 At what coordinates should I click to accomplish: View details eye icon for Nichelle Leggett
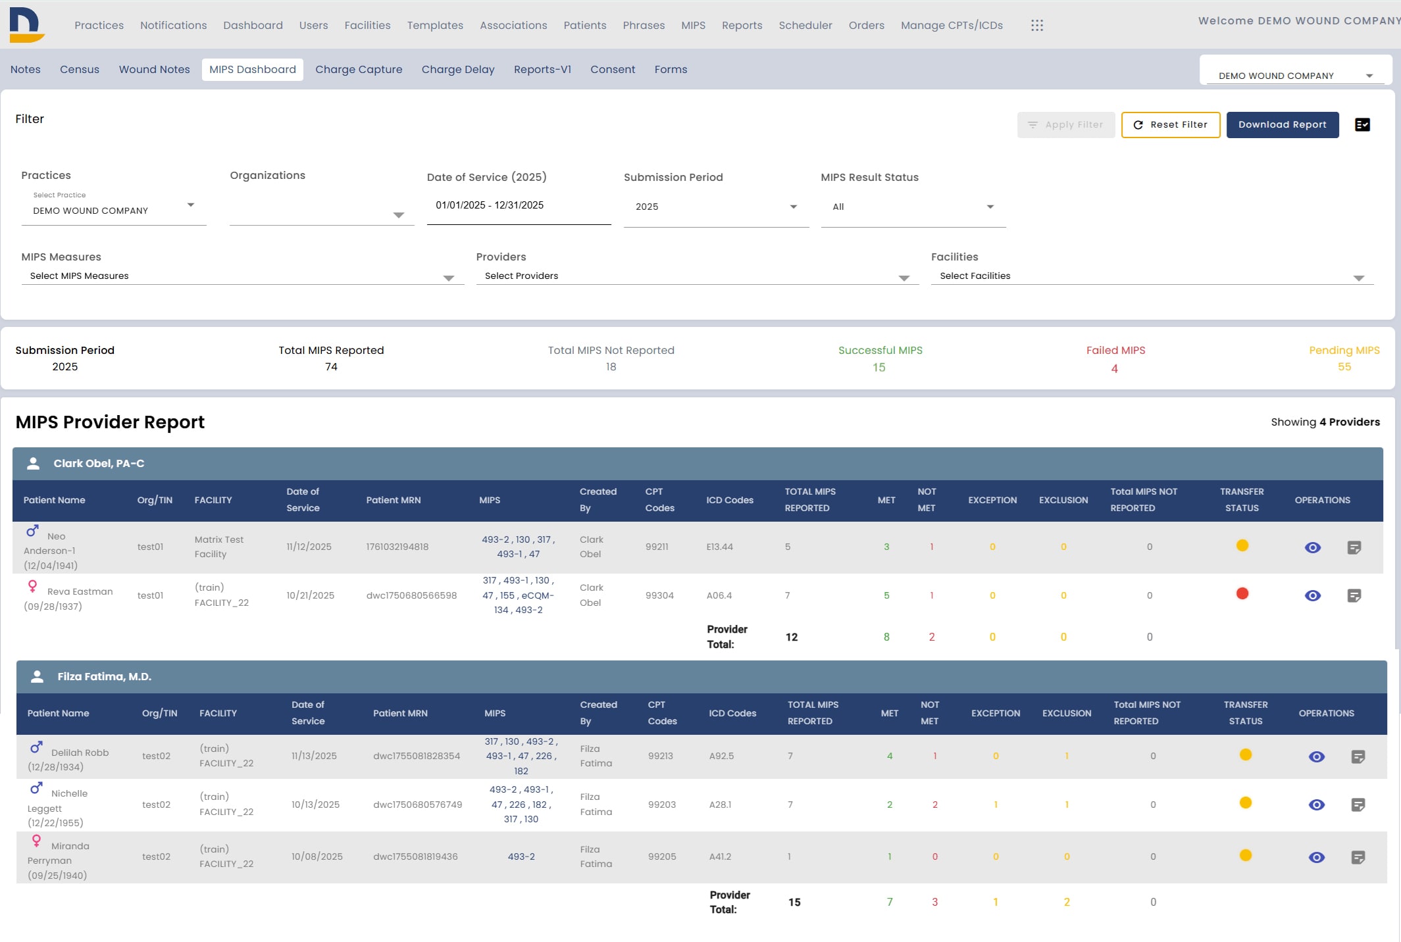[1316, 805]
